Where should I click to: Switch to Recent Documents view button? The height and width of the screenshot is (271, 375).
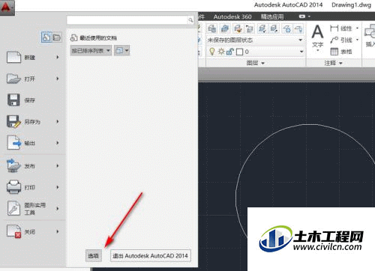tap(46, 37)
